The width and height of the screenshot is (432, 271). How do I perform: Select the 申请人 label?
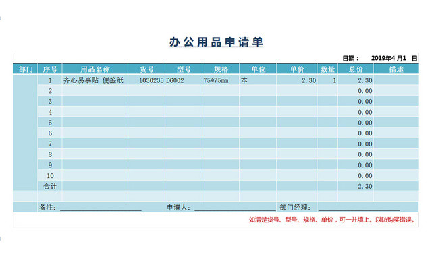[178, 208]
